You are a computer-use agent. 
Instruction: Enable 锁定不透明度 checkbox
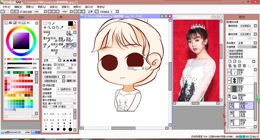point(228,51)
